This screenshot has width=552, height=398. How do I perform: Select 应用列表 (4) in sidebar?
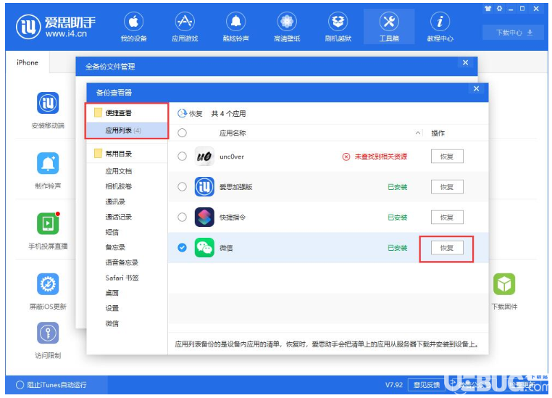point(127,130)
